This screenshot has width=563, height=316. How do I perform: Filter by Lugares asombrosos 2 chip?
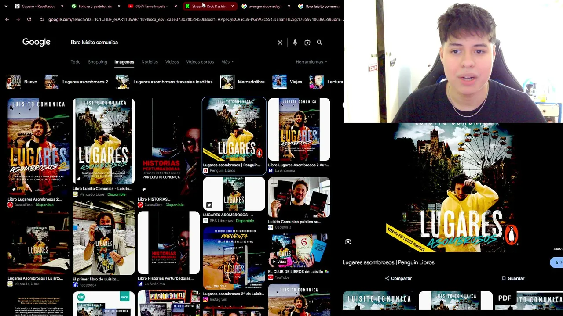pyautogui.click(x=77, y=82)
